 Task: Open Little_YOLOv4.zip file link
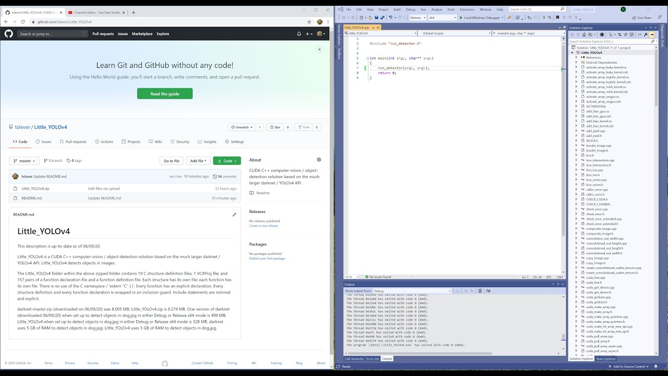click(35, 189)
